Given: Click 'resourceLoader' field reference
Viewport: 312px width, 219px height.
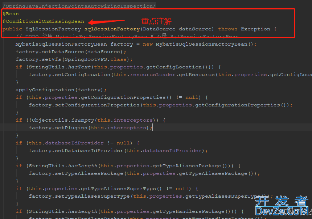Looking at the screenshot, I should [153, 75].
